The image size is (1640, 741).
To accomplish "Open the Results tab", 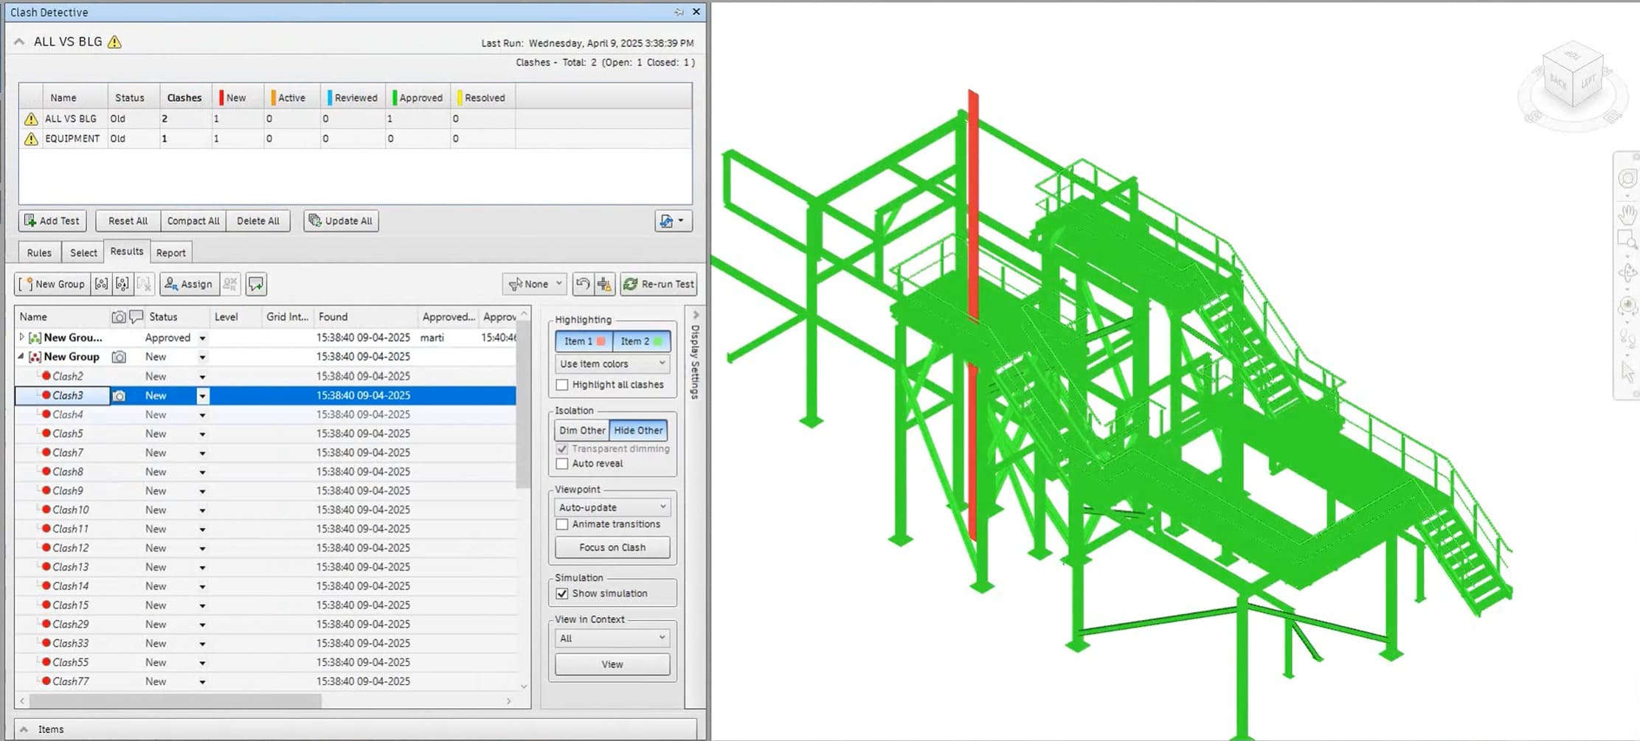I will click(127, 251).
